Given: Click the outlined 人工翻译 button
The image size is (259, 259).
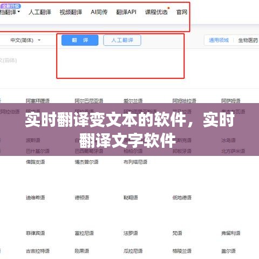Looking at the screenshot, I should tap(122, 40).
